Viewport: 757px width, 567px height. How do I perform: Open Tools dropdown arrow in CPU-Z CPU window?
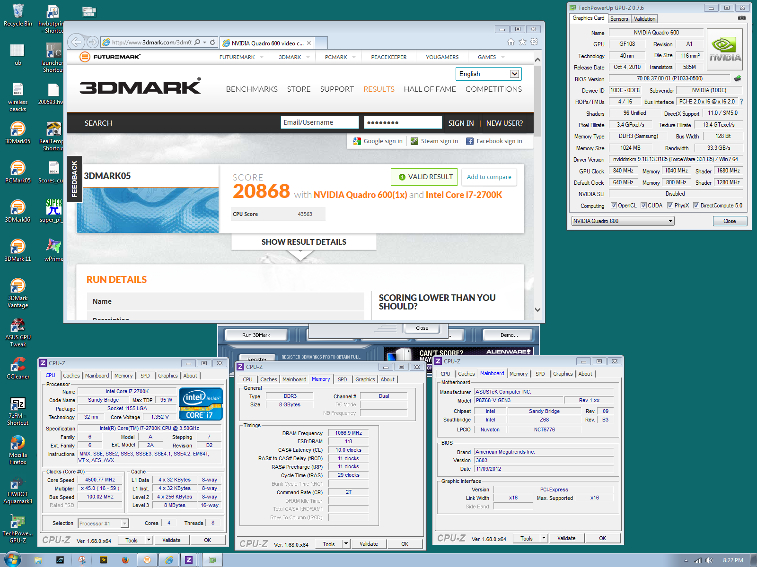coord(149,540)
